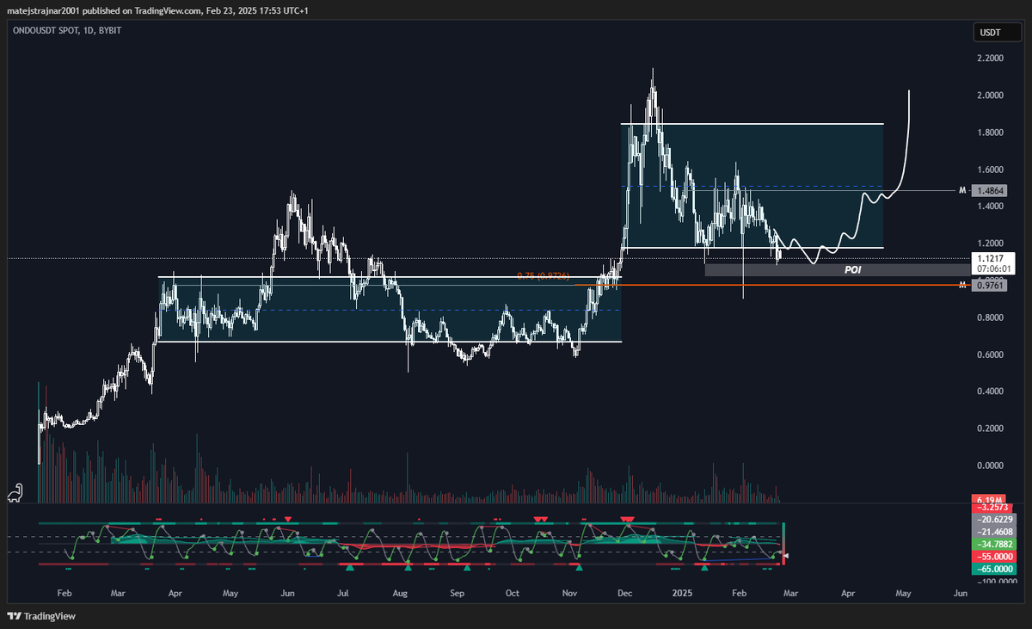
Task: Click the 2025 label on the time axis
Action: click(683, 594)
